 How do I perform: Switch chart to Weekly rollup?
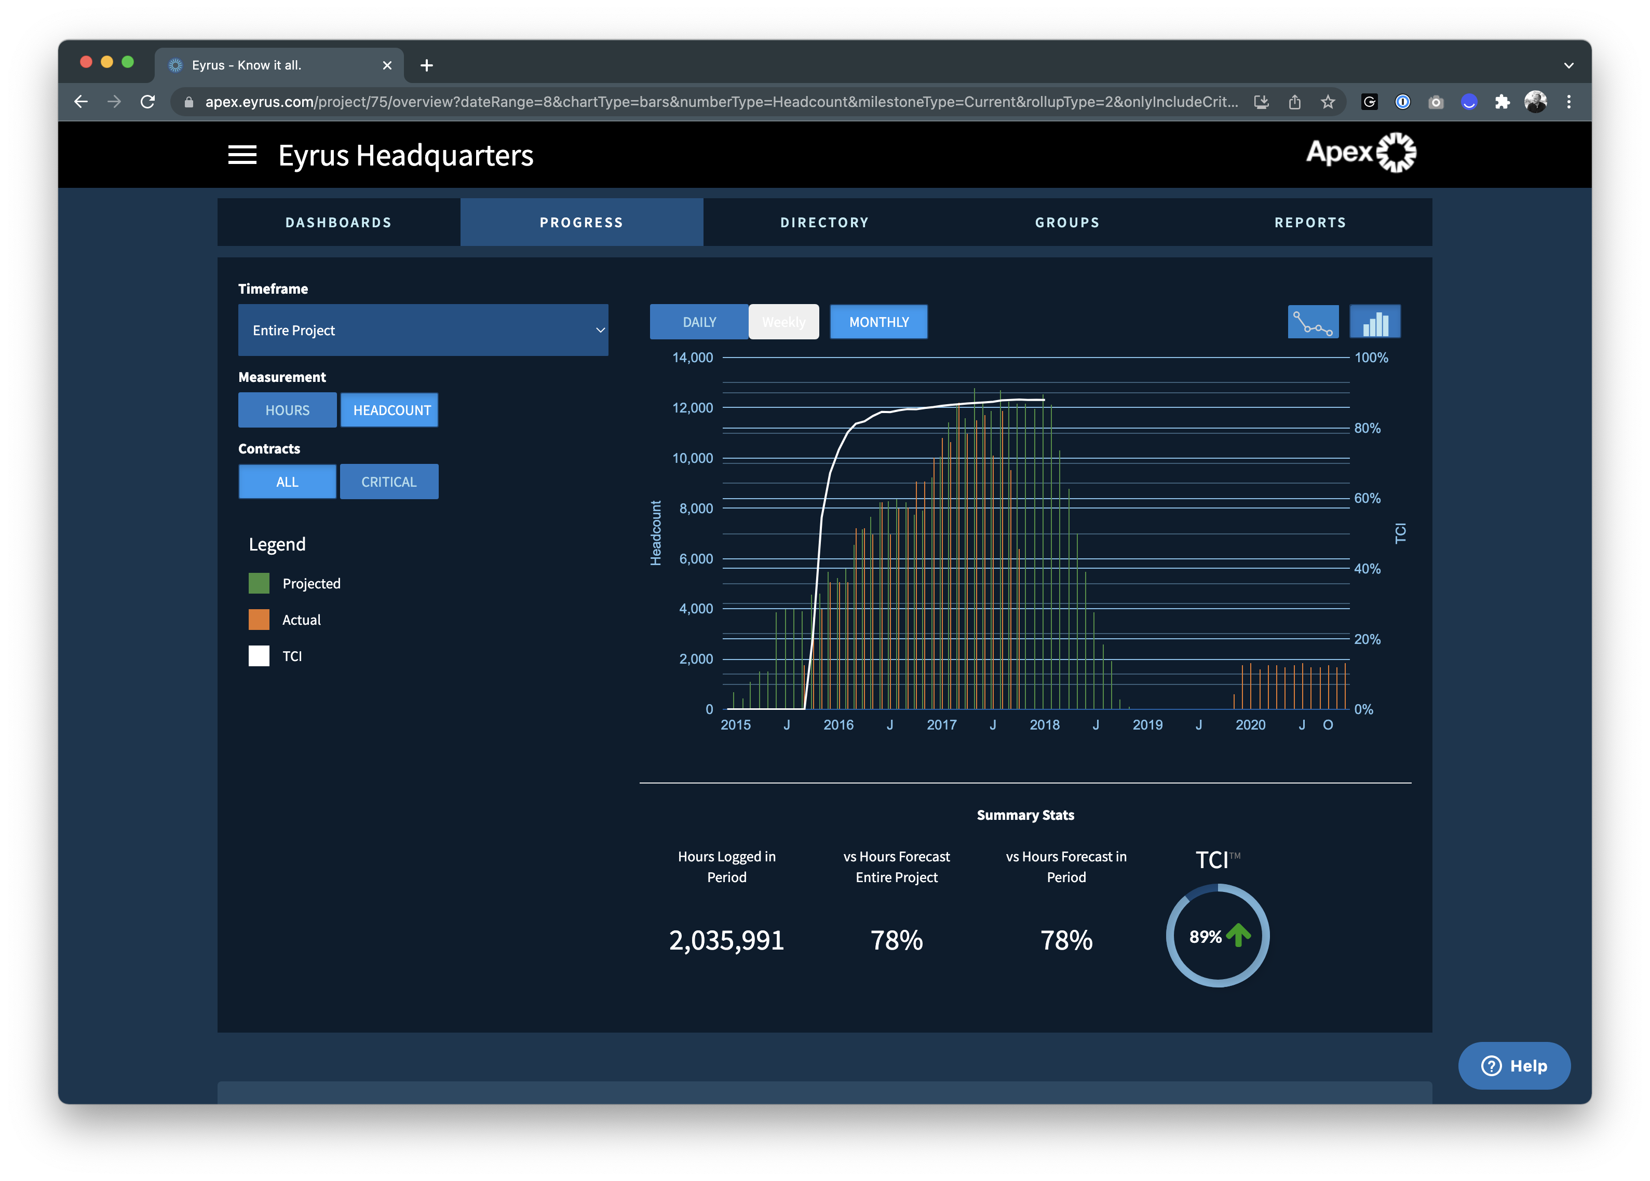tap(783, 322)
